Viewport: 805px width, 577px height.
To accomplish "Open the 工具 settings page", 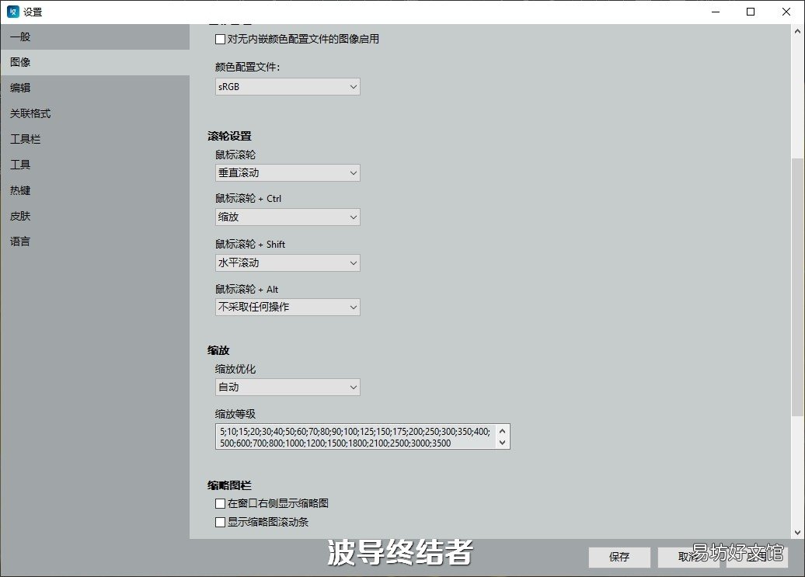I will 95,165.
